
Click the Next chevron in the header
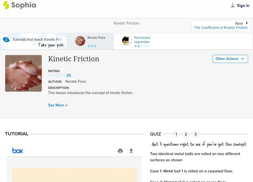246,23
